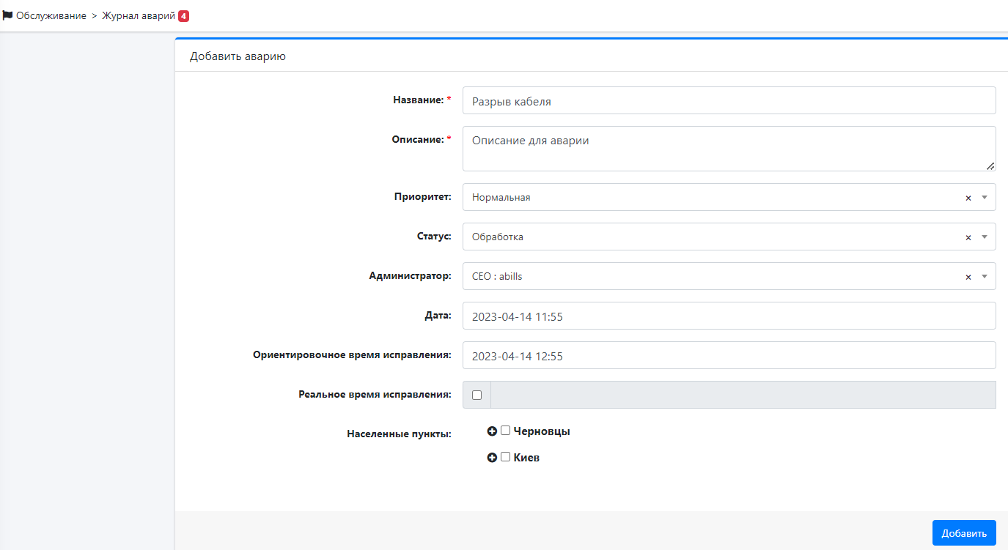The image size is (1008, 550).
Task: Enable the Реальное время исправления checkbox
Action: click(477, 395)
